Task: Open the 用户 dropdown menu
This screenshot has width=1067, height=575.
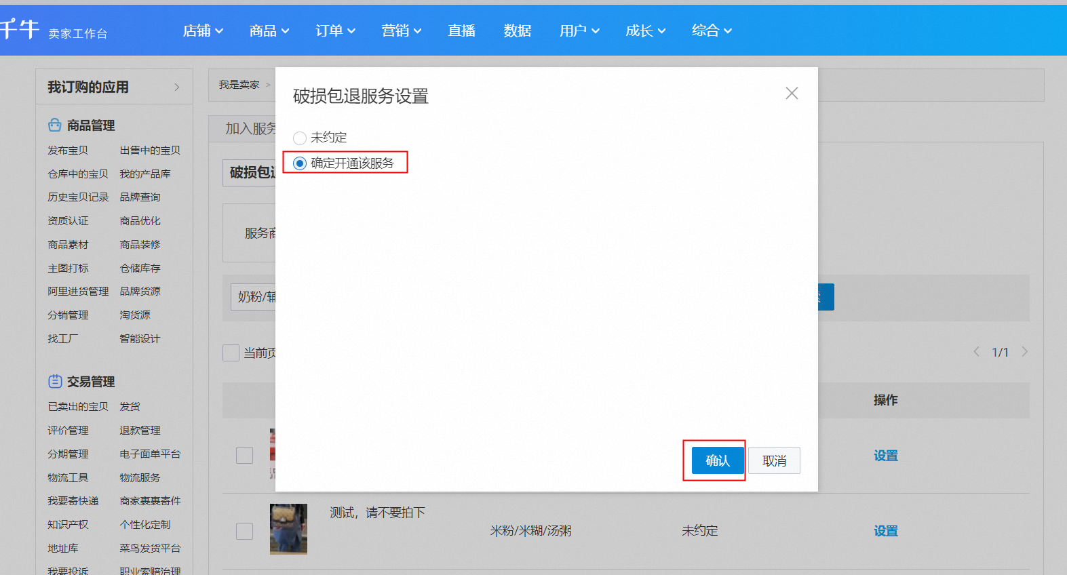Action: 579,31
